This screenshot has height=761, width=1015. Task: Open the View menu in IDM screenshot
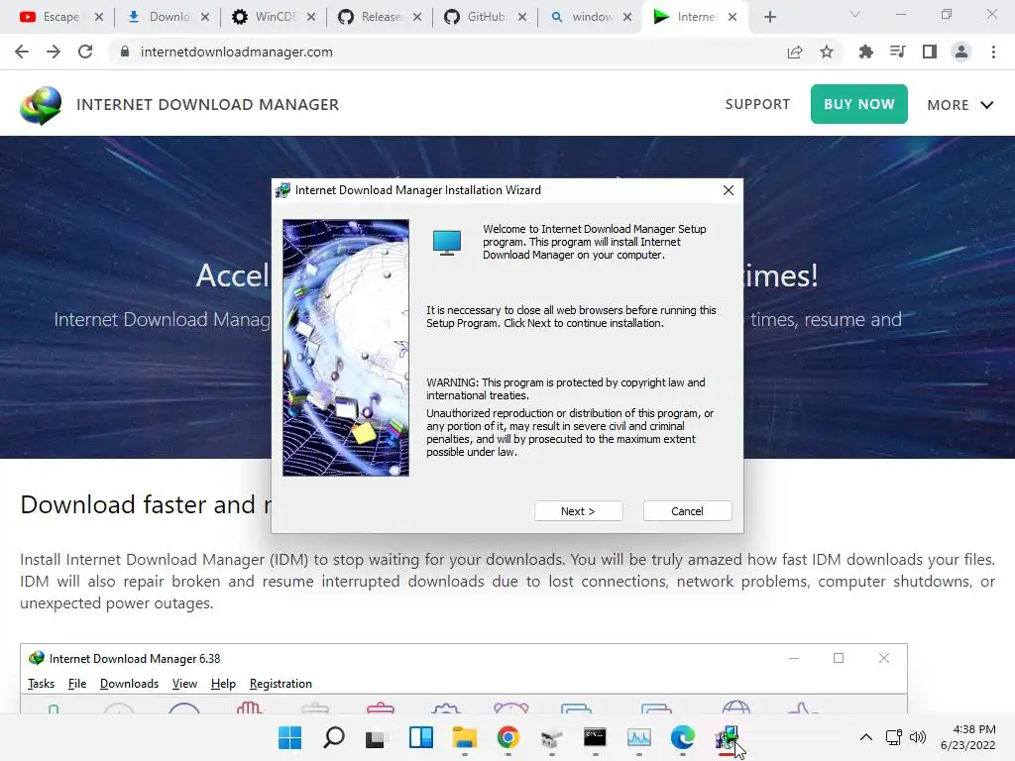point(184,684)
